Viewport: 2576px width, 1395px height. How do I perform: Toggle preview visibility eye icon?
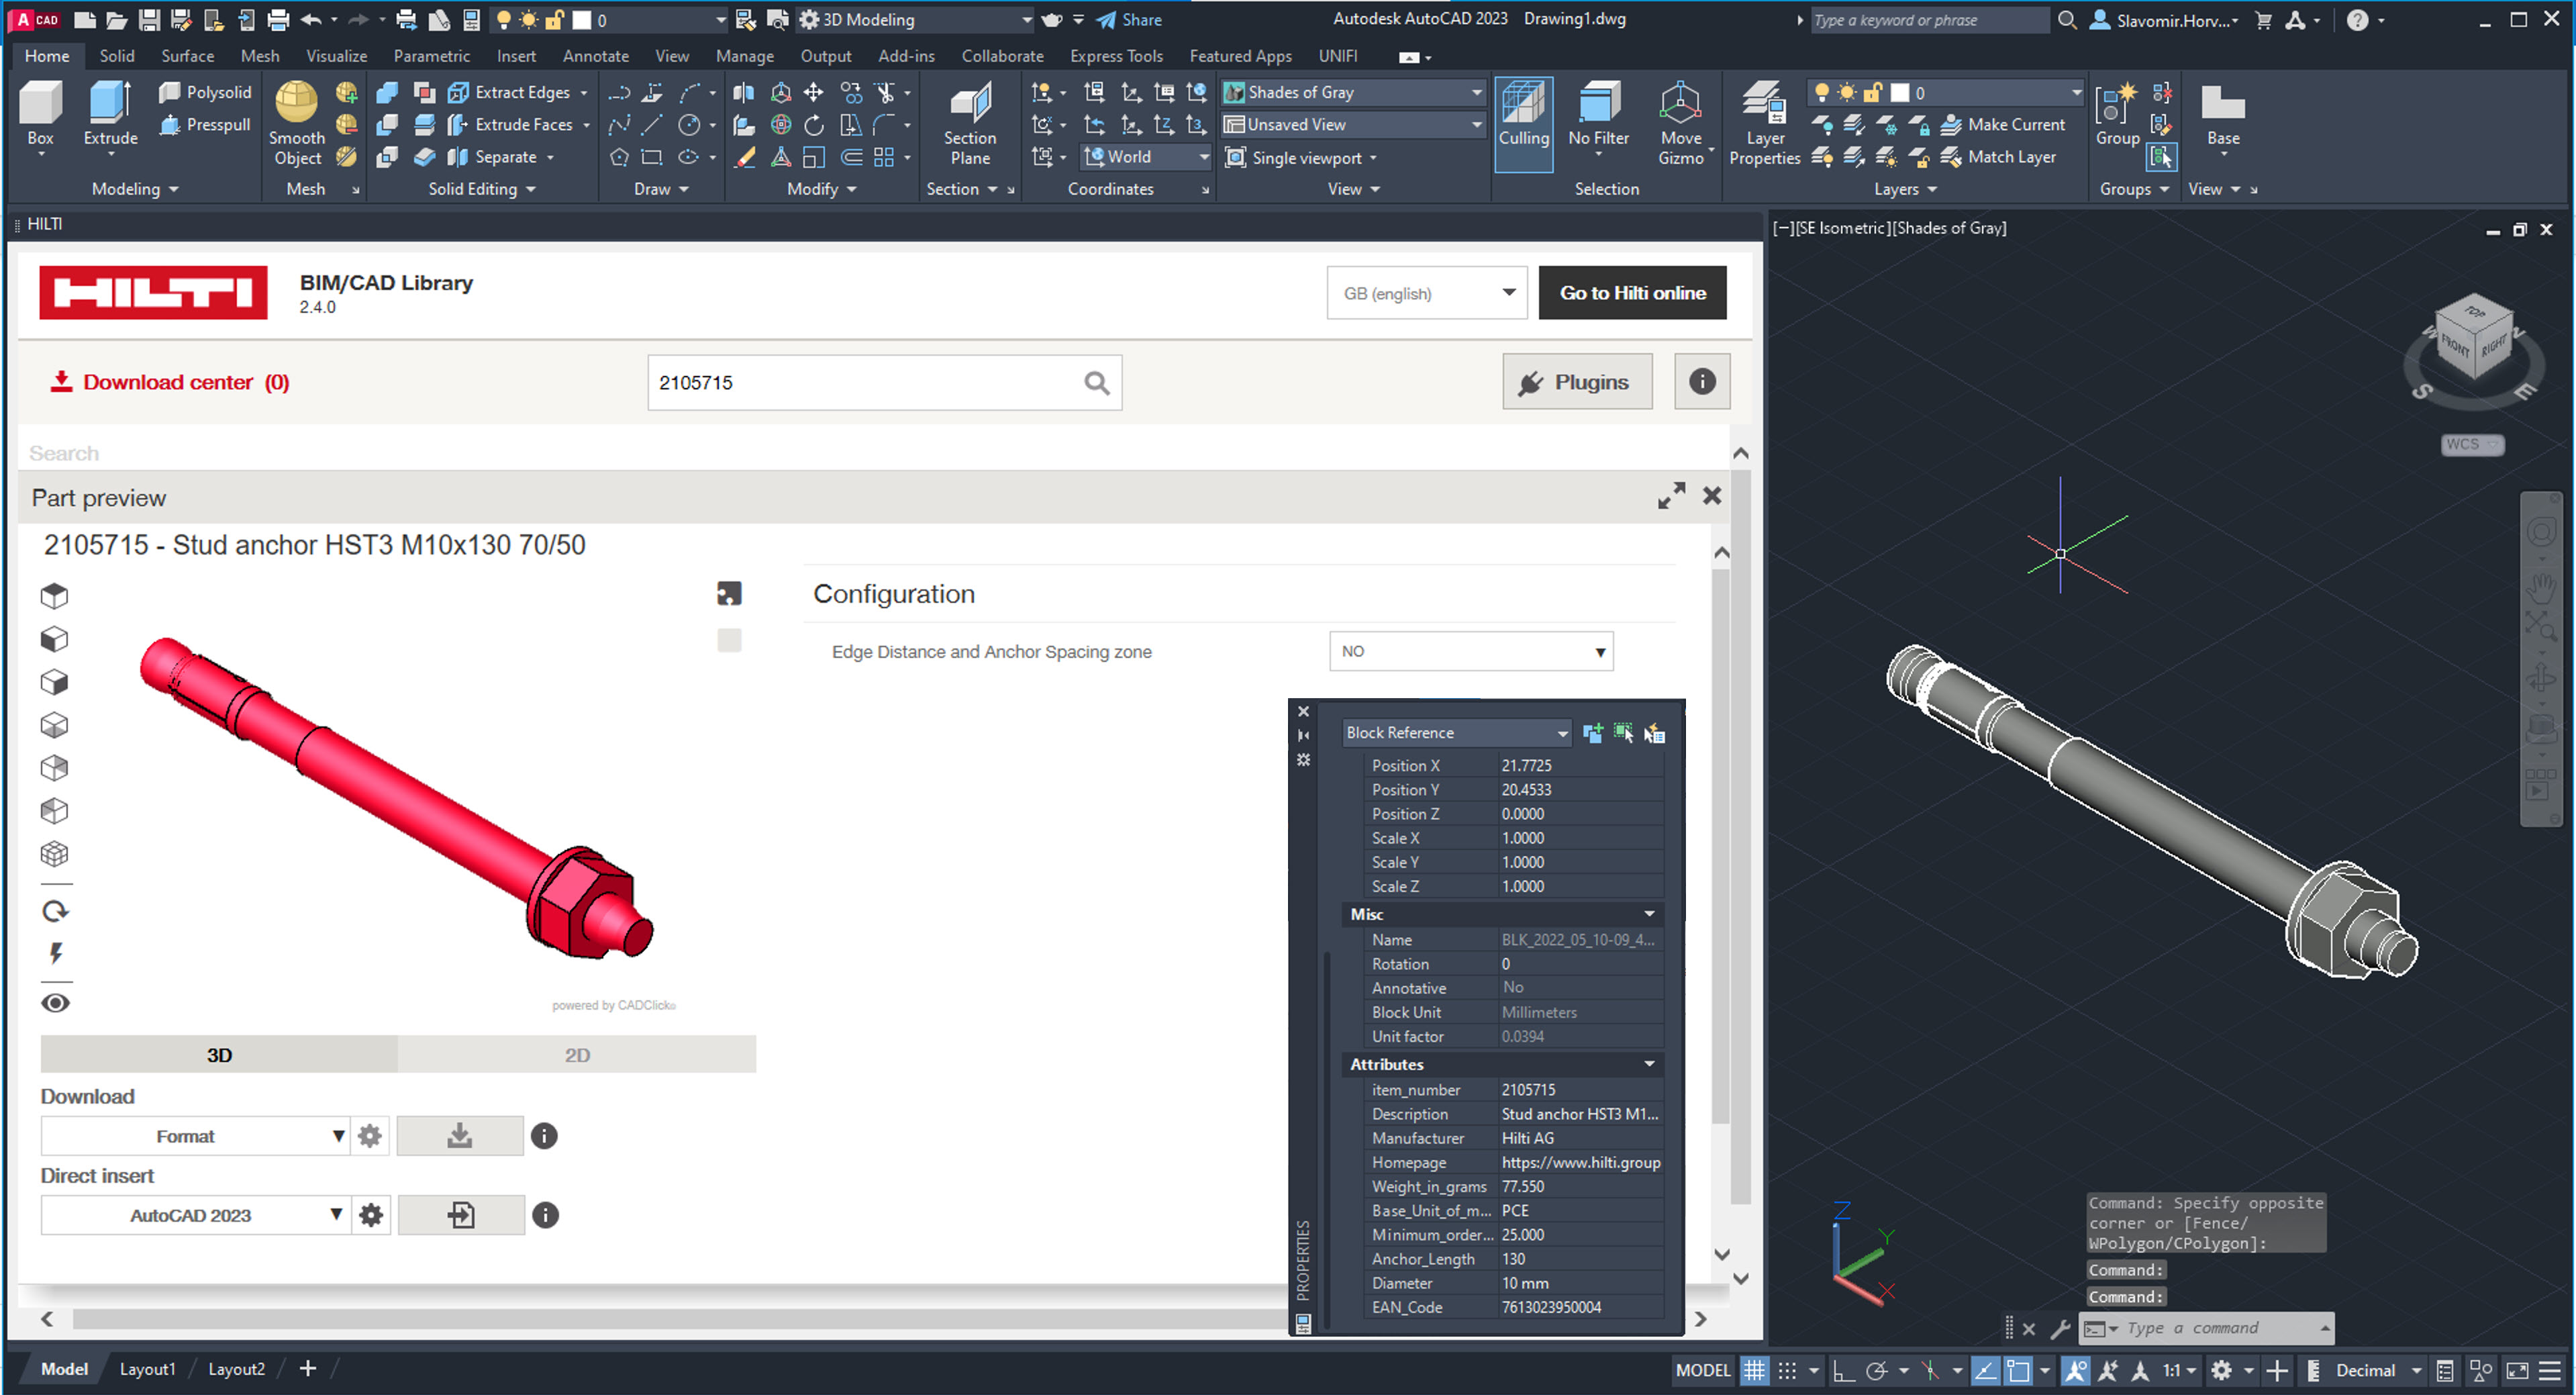pyautogui.click(x=56, y=1003)
